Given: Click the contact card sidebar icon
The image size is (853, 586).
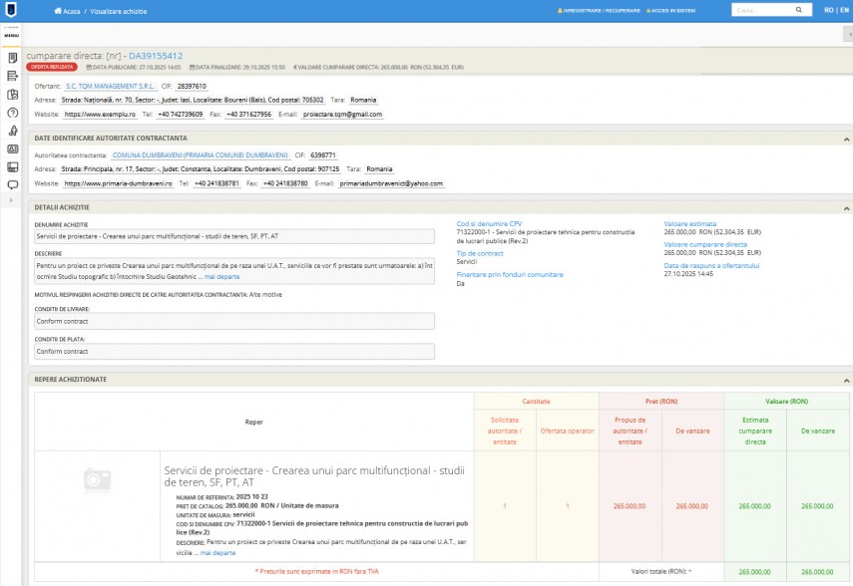Looking at the screenshot, I should point(12,148).
